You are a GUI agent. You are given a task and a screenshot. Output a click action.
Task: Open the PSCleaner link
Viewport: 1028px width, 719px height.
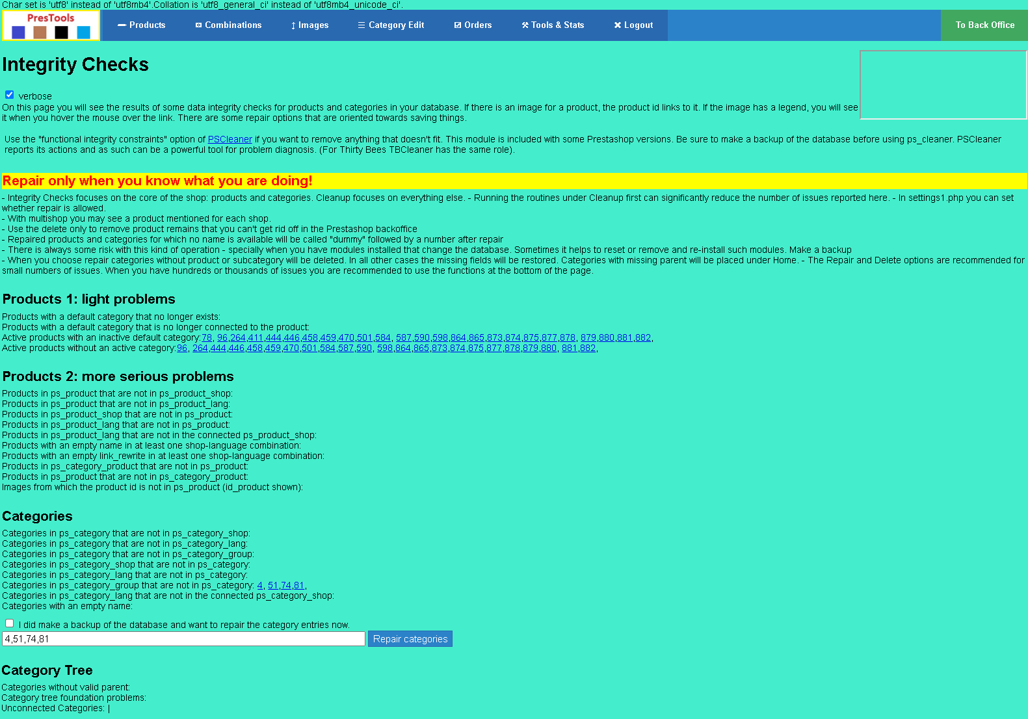click(230, 139)
